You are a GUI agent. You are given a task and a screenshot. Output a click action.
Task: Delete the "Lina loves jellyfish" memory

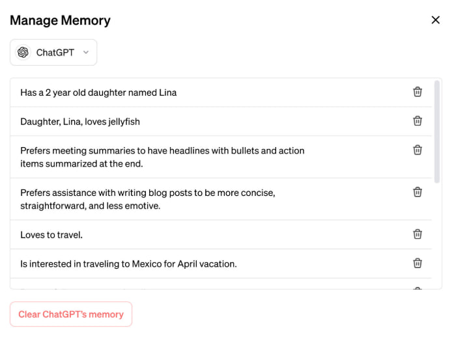[x=418, y=121]
